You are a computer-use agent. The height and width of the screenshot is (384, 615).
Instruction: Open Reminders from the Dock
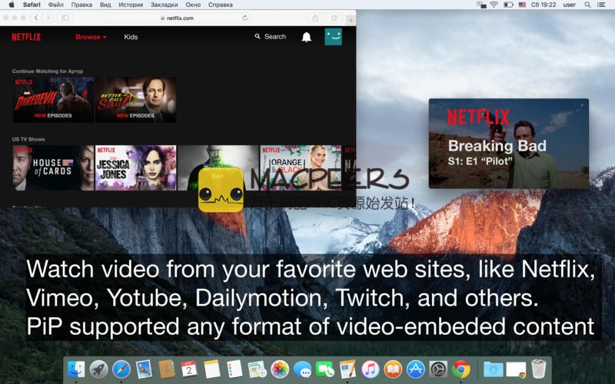click(x=234, y=369)
